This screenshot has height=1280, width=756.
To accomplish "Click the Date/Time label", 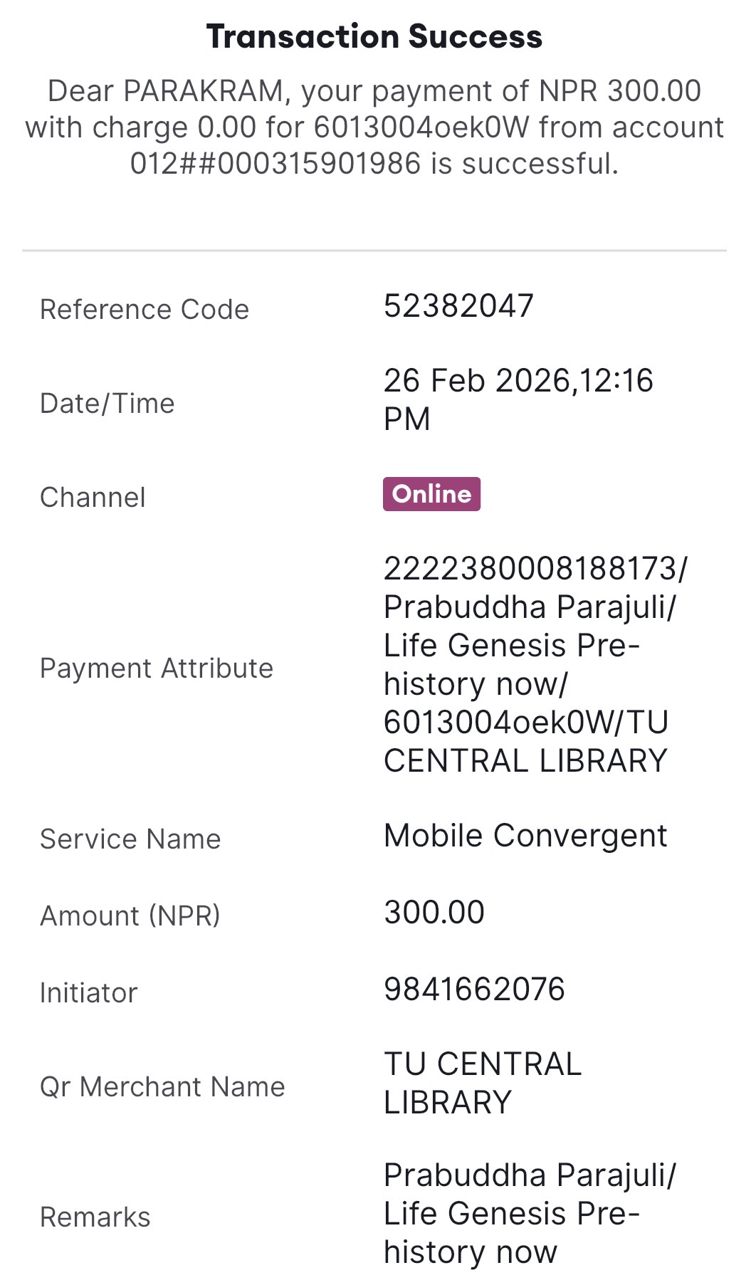I will 107,404.
